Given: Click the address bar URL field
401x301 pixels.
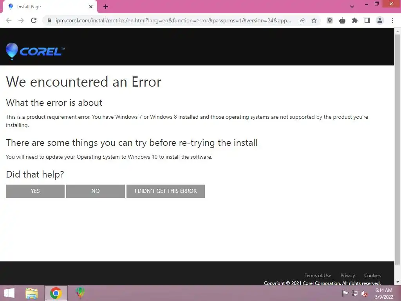Looking at the screenshot, I should click(173, 20).
